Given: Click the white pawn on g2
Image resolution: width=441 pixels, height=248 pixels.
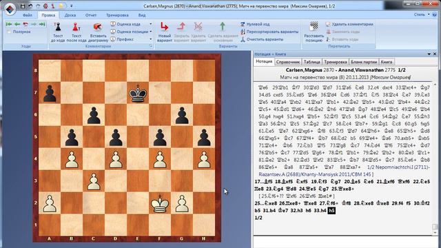Looking at the screenshot, I should (x=182, y=203).
